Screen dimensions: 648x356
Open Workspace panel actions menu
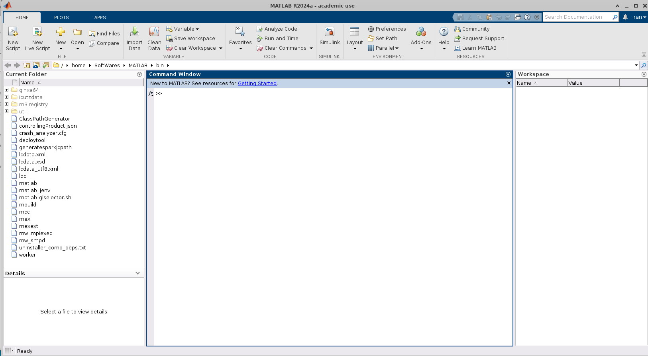click(644, 74)
